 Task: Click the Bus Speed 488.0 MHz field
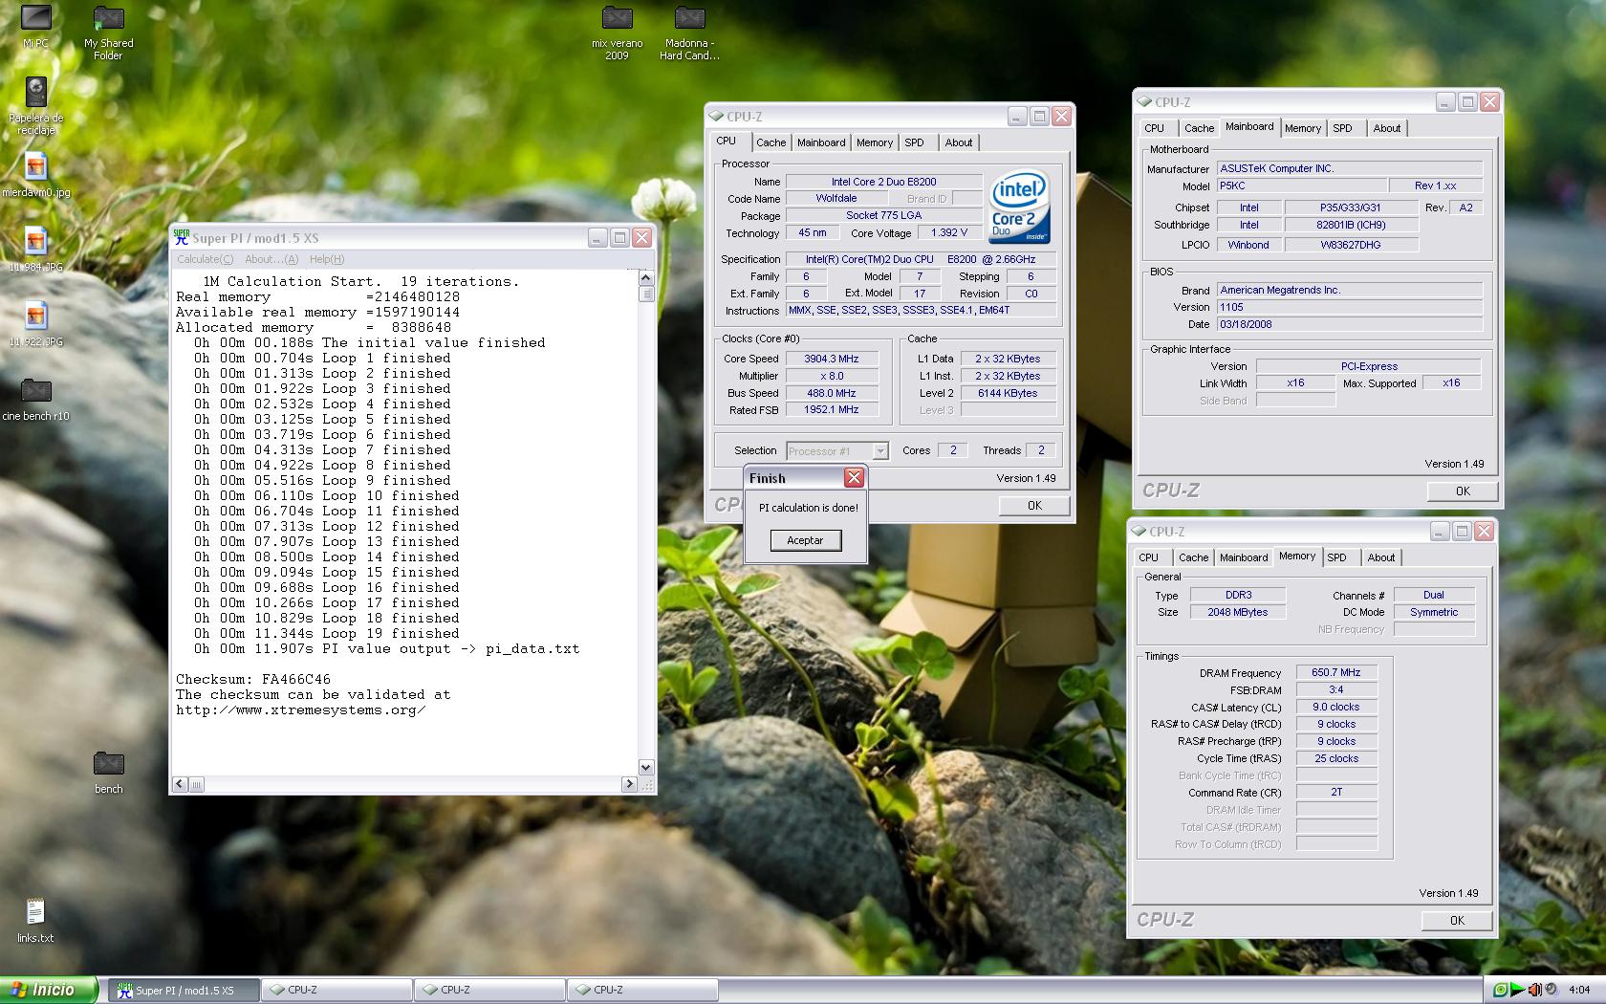pos(832,393)
